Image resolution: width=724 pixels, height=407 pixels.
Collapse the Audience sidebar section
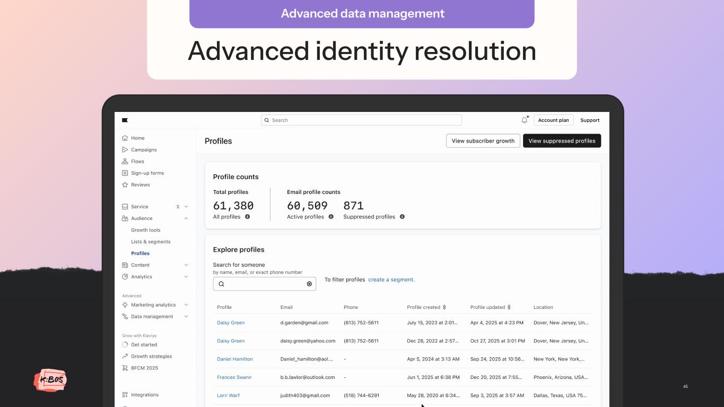186,218
